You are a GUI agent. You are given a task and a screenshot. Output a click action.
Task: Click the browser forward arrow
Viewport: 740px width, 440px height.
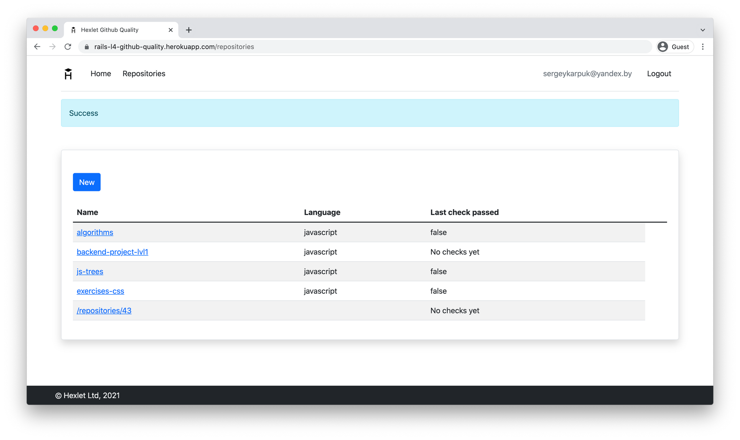coord(53,47)
